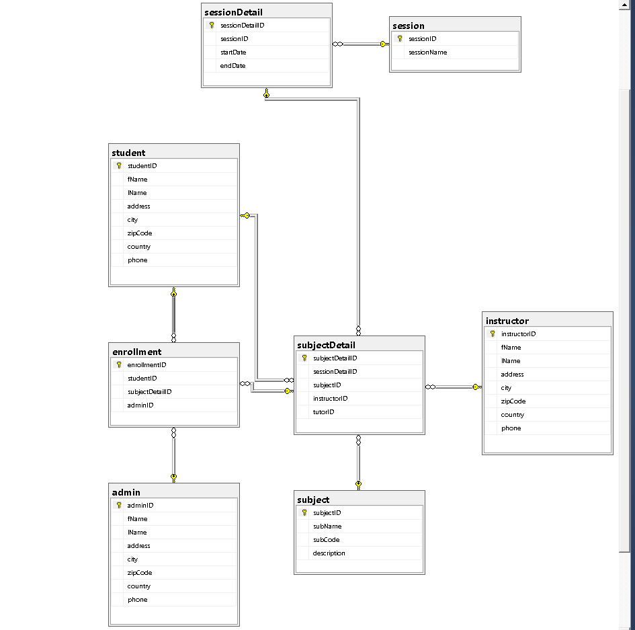
Task: Select the studentID primary key icon
Action: tap(119, 165)
